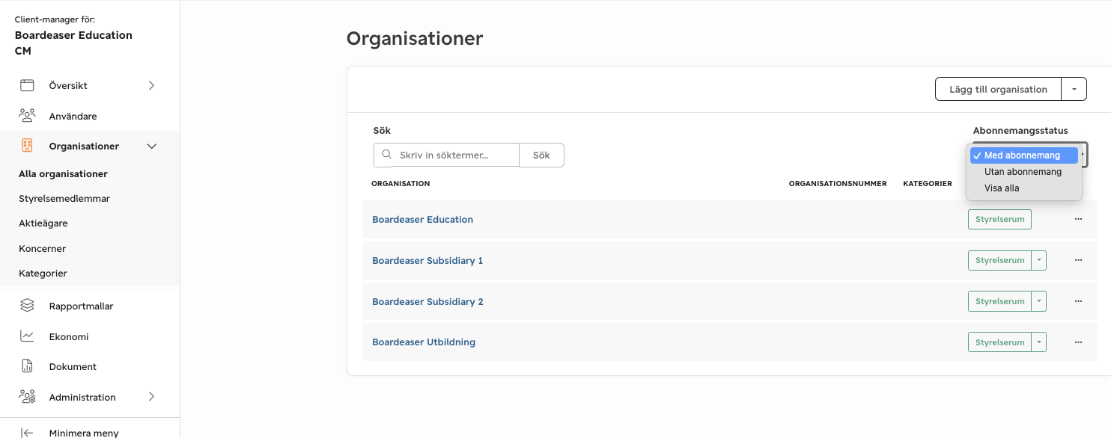Click the orange Organisationer building icon
This screenshot has width=1111, height=438.
pyautogui.click(x=27, y=146)
